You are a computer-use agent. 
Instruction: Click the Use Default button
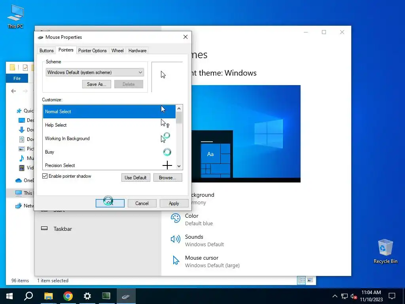136,178
